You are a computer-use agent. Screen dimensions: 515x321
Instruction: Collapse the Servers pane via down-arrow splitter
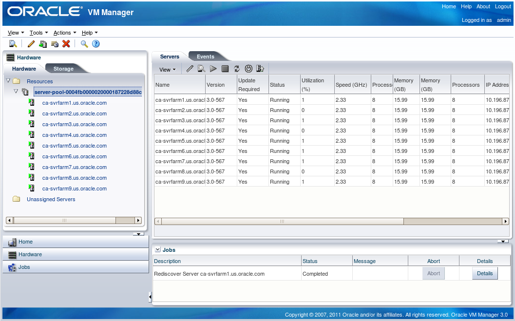pos(503,241)
